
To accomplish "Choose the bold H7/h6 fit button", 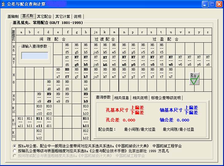I will click(x=86, y=61).
